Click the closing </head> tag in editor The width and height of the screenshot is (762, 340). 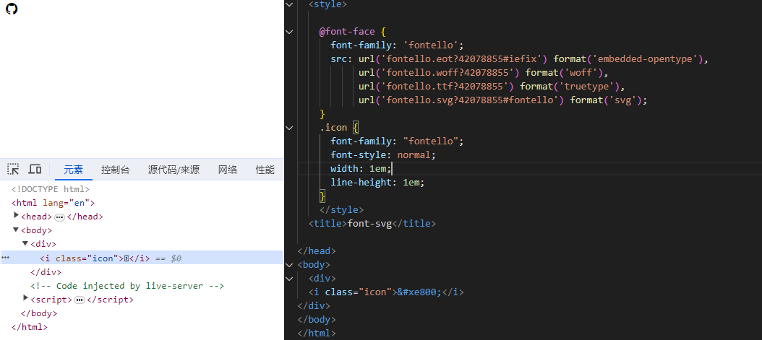pos(317,251)
